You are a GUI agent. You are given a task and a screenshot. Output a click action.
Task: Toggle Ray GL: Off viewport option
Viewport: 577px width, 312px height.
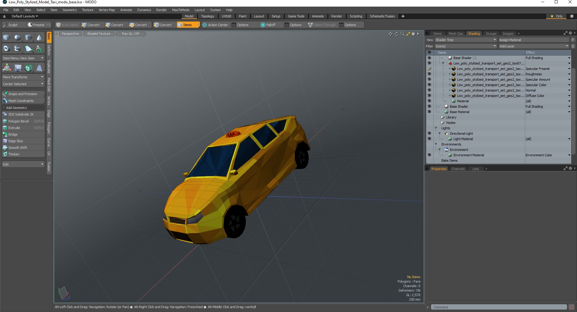(x=131, y=34)
